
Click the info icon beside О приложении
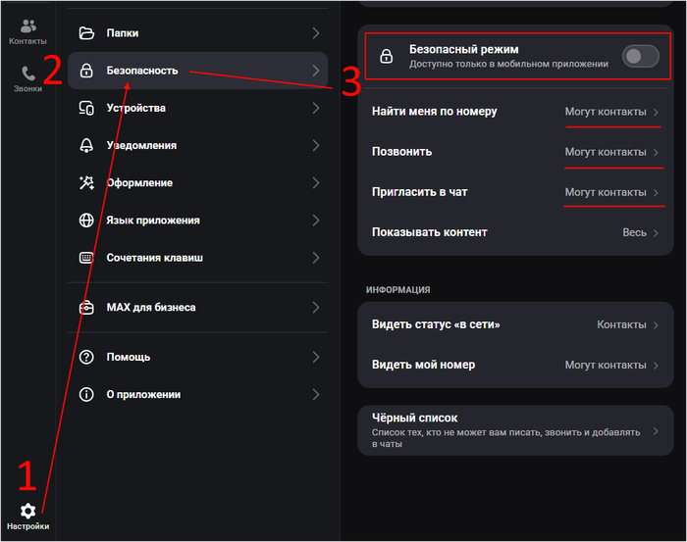tap(86, 395)
